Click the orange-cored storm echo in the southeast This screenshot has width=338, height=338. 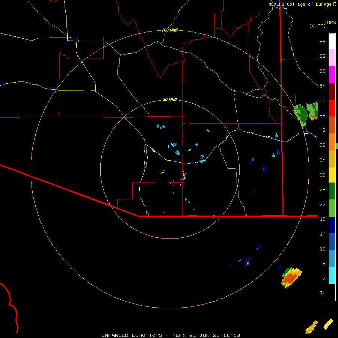pos(291,278)
